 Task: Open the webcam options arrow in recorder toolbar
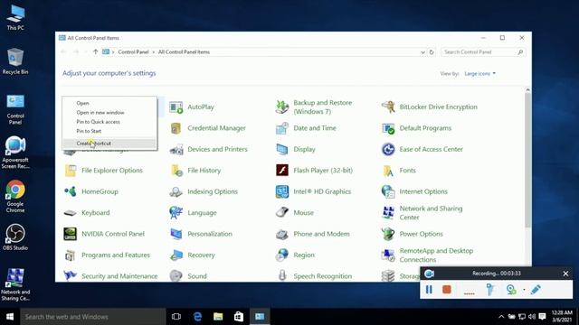click(524, 290)
